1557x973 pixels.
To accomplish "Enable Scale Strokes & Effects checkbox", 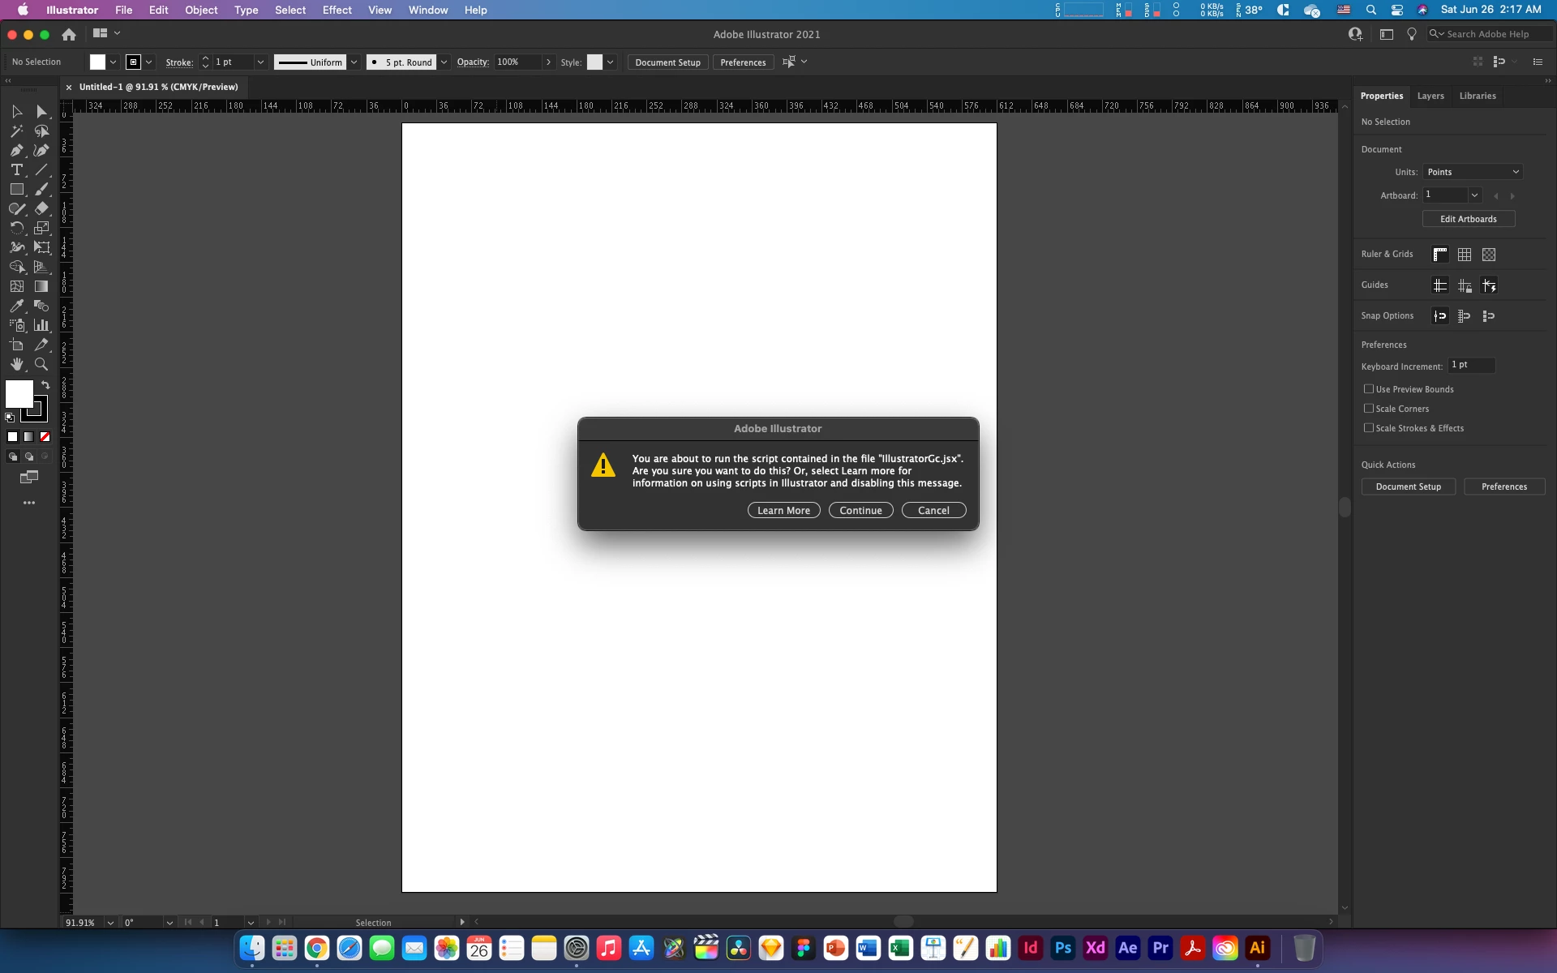I will coord(1369,428).
